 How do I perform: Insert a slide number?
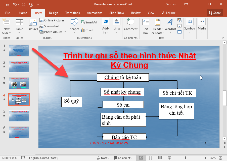[179, 26]
